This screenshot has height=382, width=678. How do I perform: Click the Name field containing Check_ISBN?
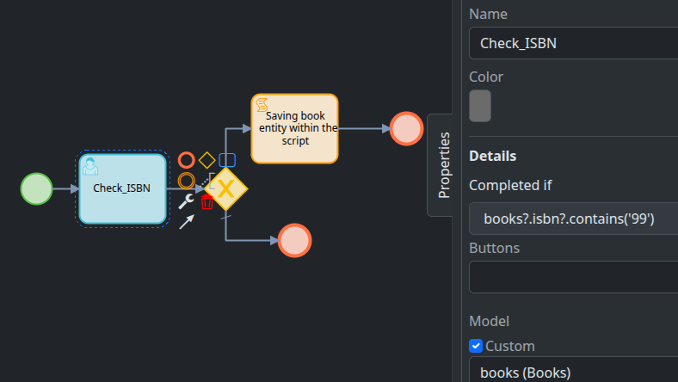pyautogui.click(x=573, y=43)
